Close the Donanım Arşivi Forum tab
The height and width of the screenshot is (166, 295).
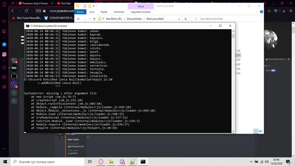(52, 3)
